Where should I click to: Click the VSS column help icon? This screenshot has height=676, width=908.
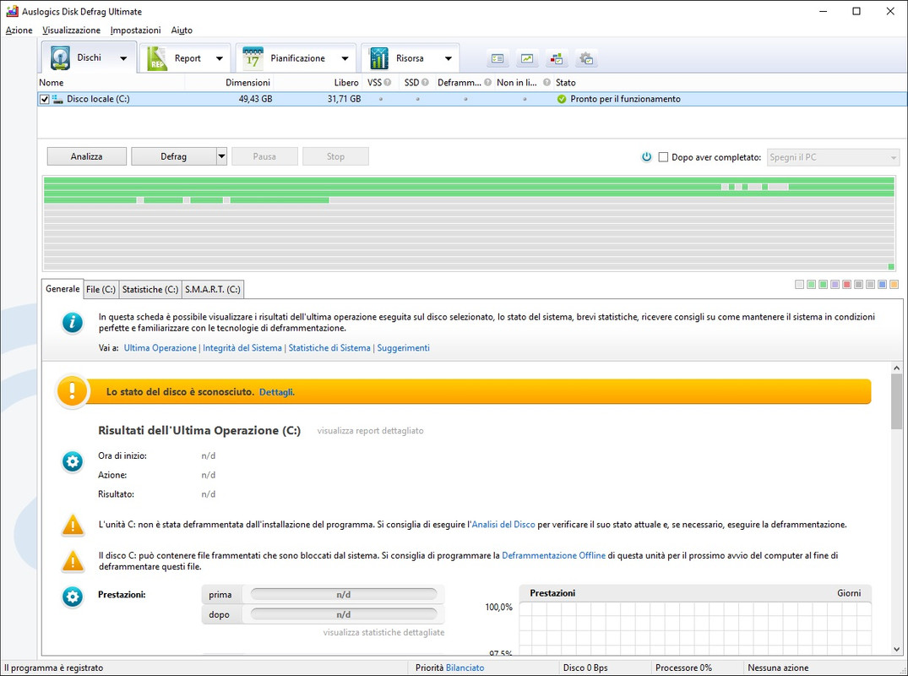pos(388,82)
